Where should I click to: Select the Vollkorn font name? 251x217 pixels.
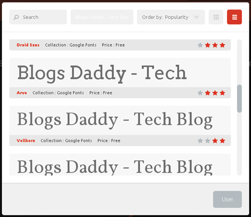[26, 140]
